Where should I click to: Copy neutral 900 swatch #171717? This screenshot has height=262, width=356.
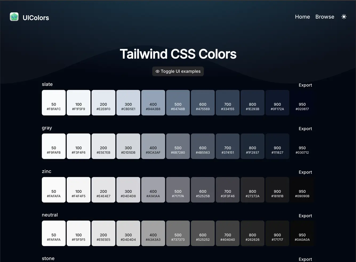coord(277,233)
